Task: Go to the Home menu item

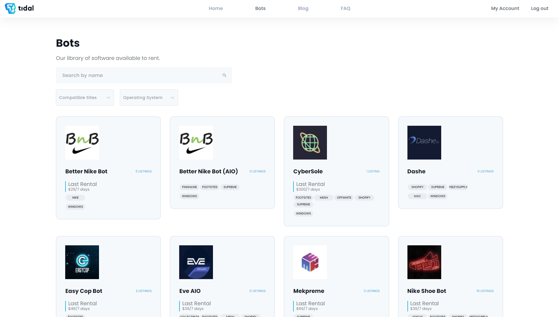Action: [x=216, y=9]
